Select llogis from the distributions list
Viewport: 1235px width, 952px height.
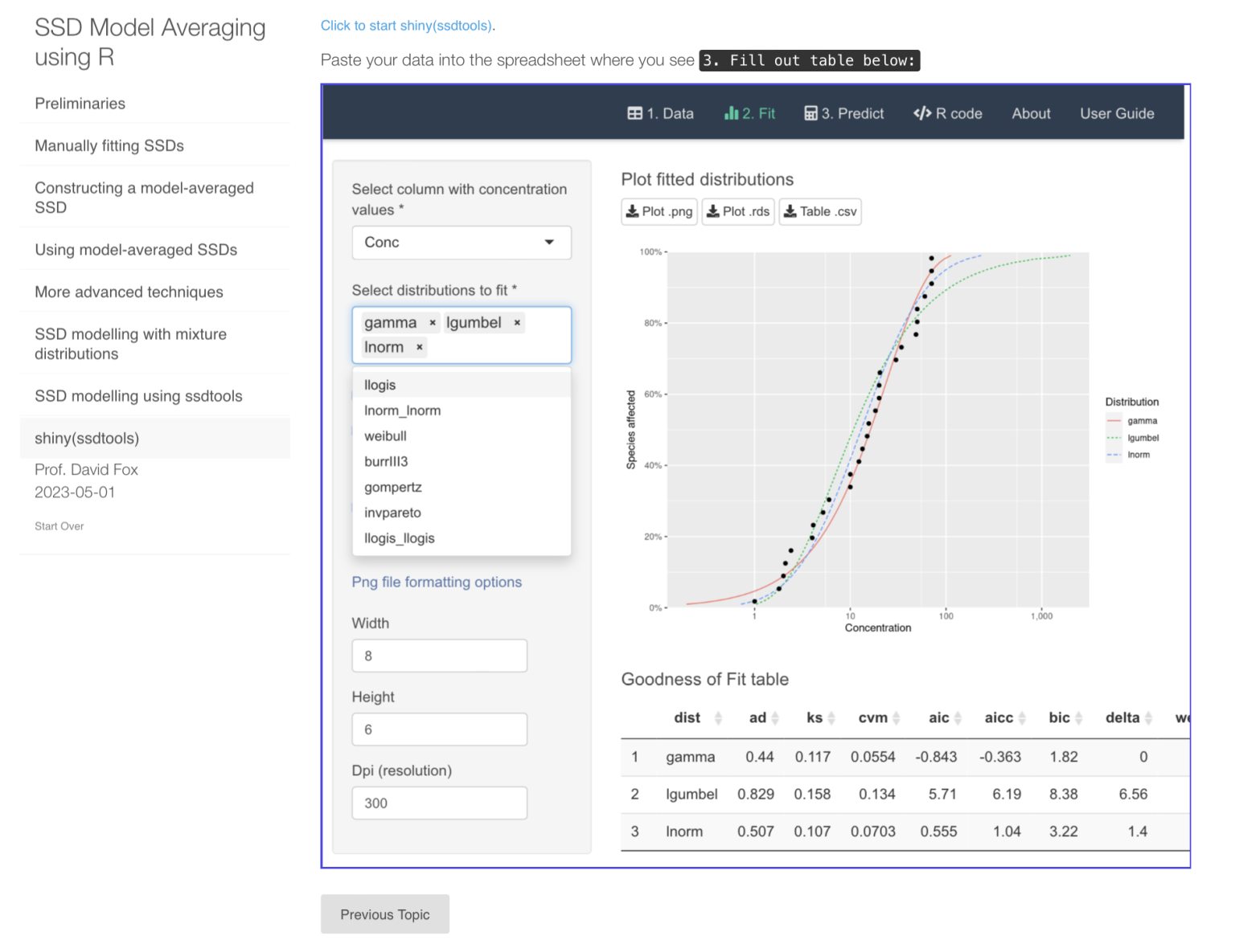380,385
